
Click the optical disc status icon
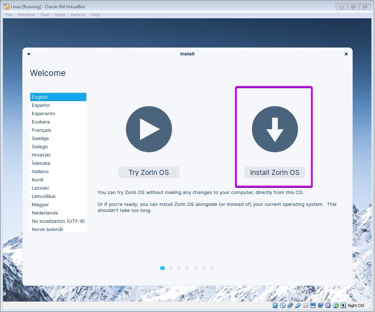point(283,305)
